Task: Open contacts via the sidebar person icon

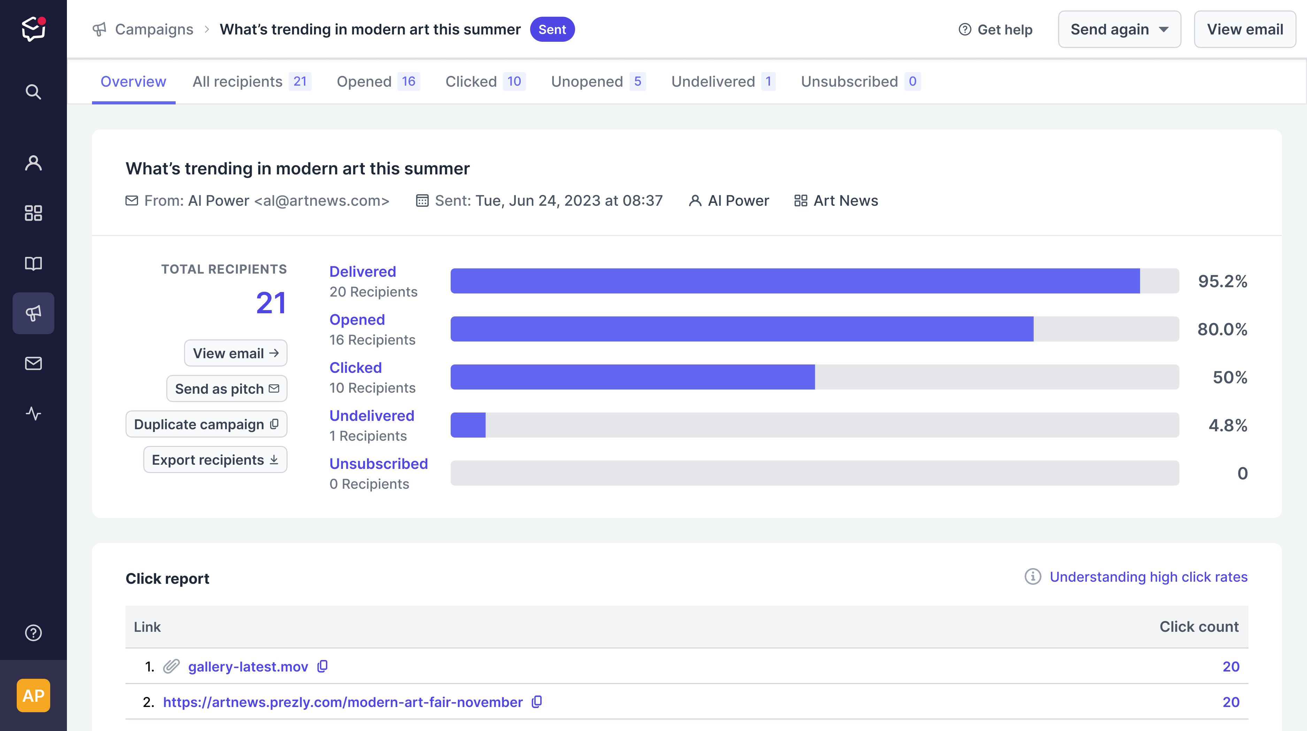Action: (33, 163)
